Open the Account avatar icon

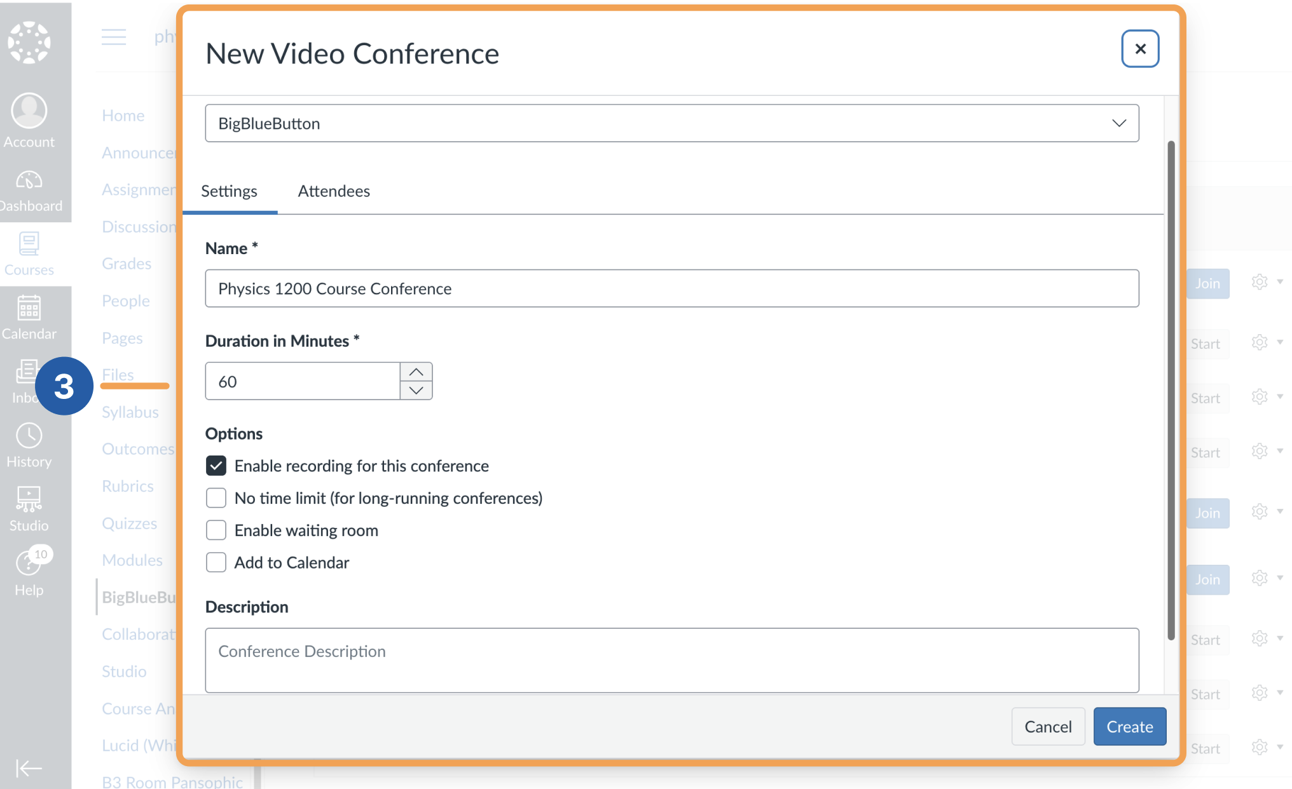(29, 111)
